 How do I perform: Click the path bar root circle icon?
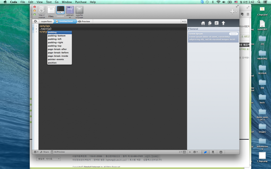35,21
